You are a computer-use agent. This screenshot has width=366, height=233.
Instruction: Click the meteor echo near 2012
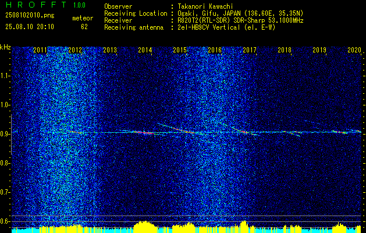click(x=76, y=132)
